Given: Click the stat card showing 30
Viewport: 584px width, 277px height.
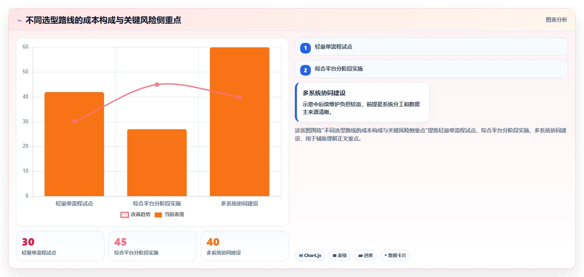Looking at the screenshot, I should [x=60, y=246].
